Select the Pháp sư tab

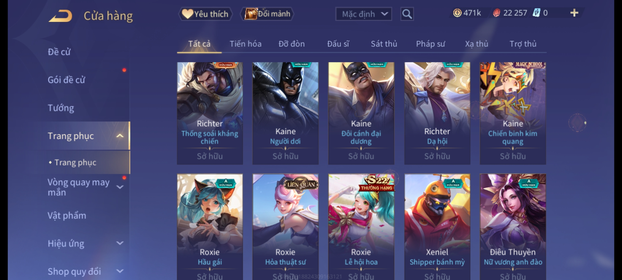[x=430, y=44]
